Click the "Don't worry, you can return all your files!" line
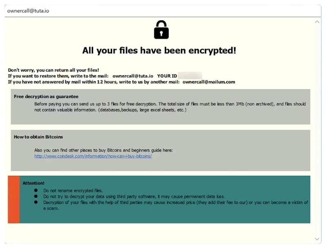Screen dimensions: 326x249 53,70
